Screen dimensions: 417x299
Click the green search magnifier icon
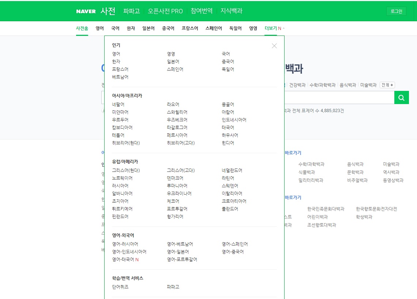pyautogui.click(x=401, y=97)
